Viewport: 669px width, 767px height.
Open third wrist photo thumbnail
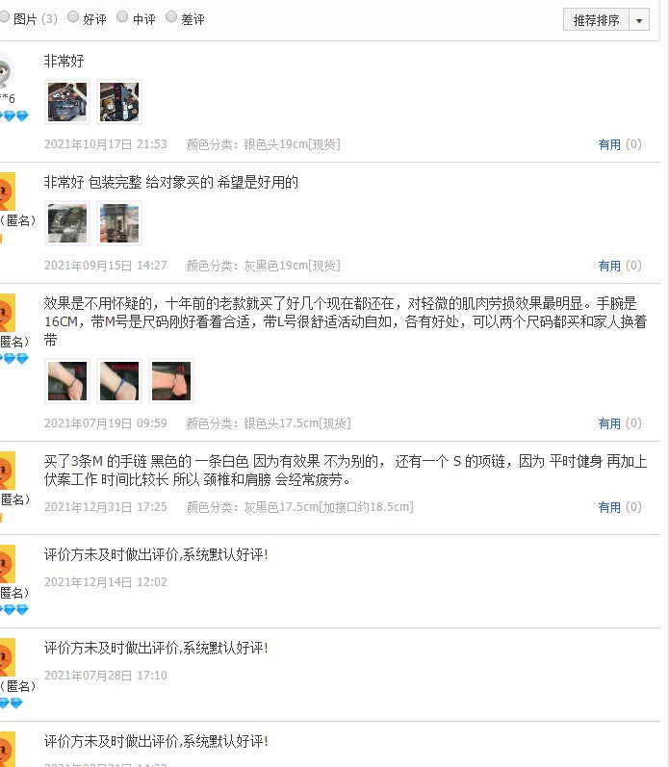(x=171, y=381)
